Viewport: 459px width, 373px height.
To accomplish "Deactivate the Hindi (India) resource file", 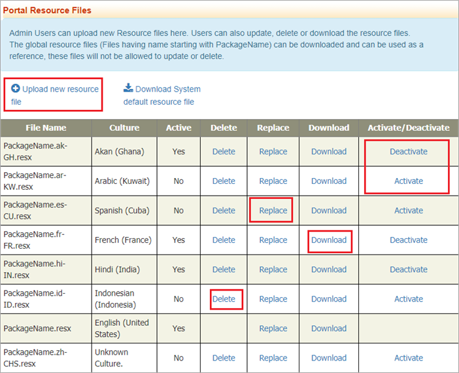I will pyautogui.click(x=408, y=269).
